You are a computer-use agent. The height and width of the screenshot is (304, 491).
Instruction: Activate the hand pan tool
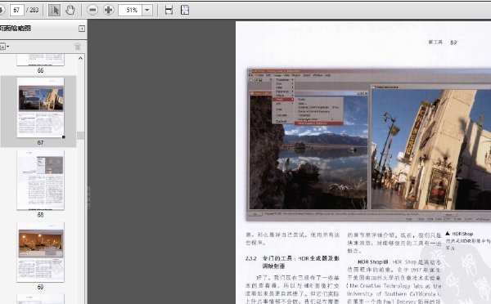70,11
